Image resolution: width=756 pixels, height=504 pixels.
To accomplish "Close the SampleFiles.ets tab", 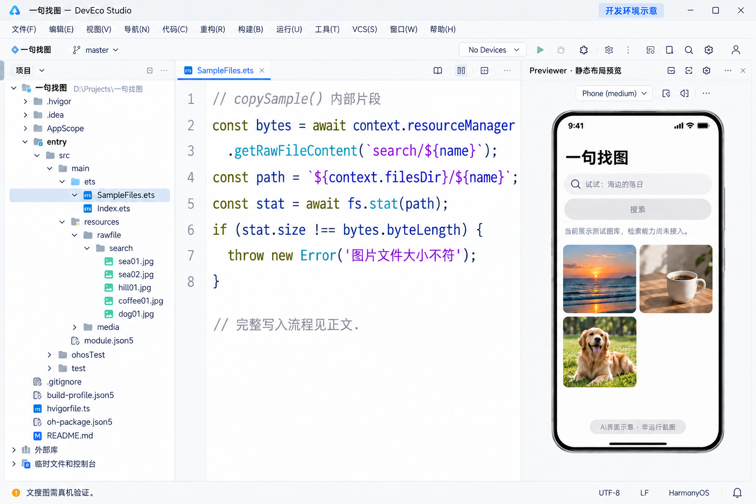I will (262, 70).
